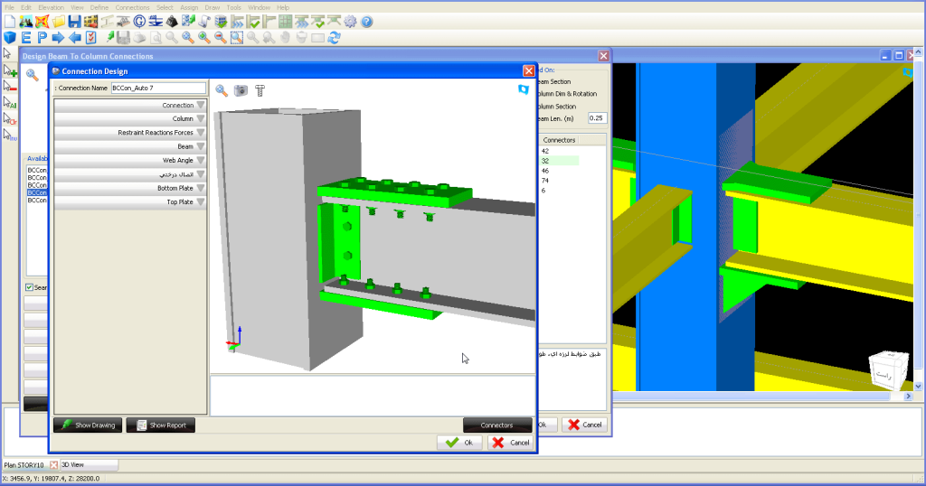
Task: Open the Connections menu
Action: 132,7
